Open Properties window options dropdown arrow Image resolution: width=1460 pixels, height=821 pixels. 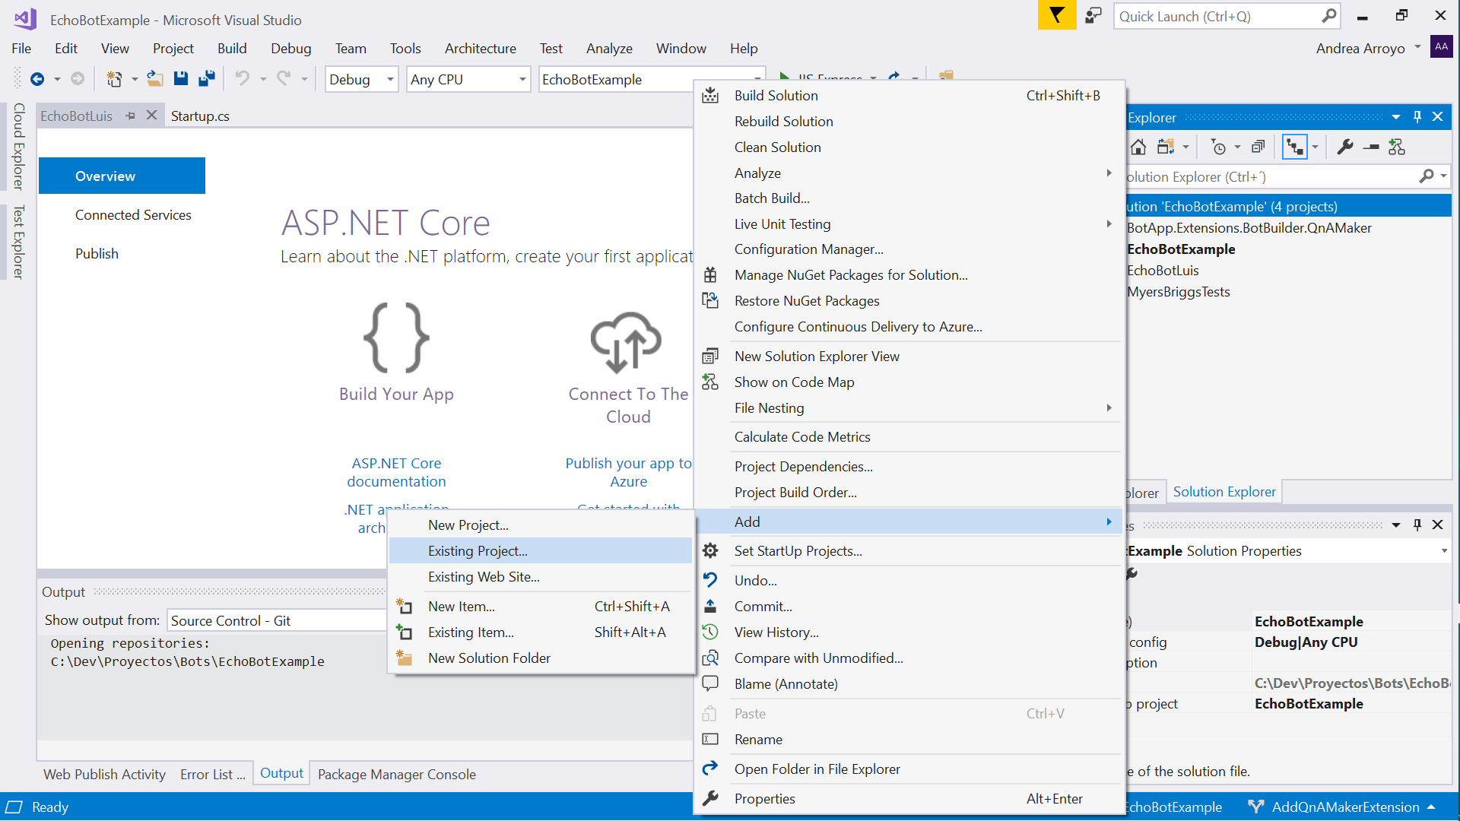coord(1396,525)
